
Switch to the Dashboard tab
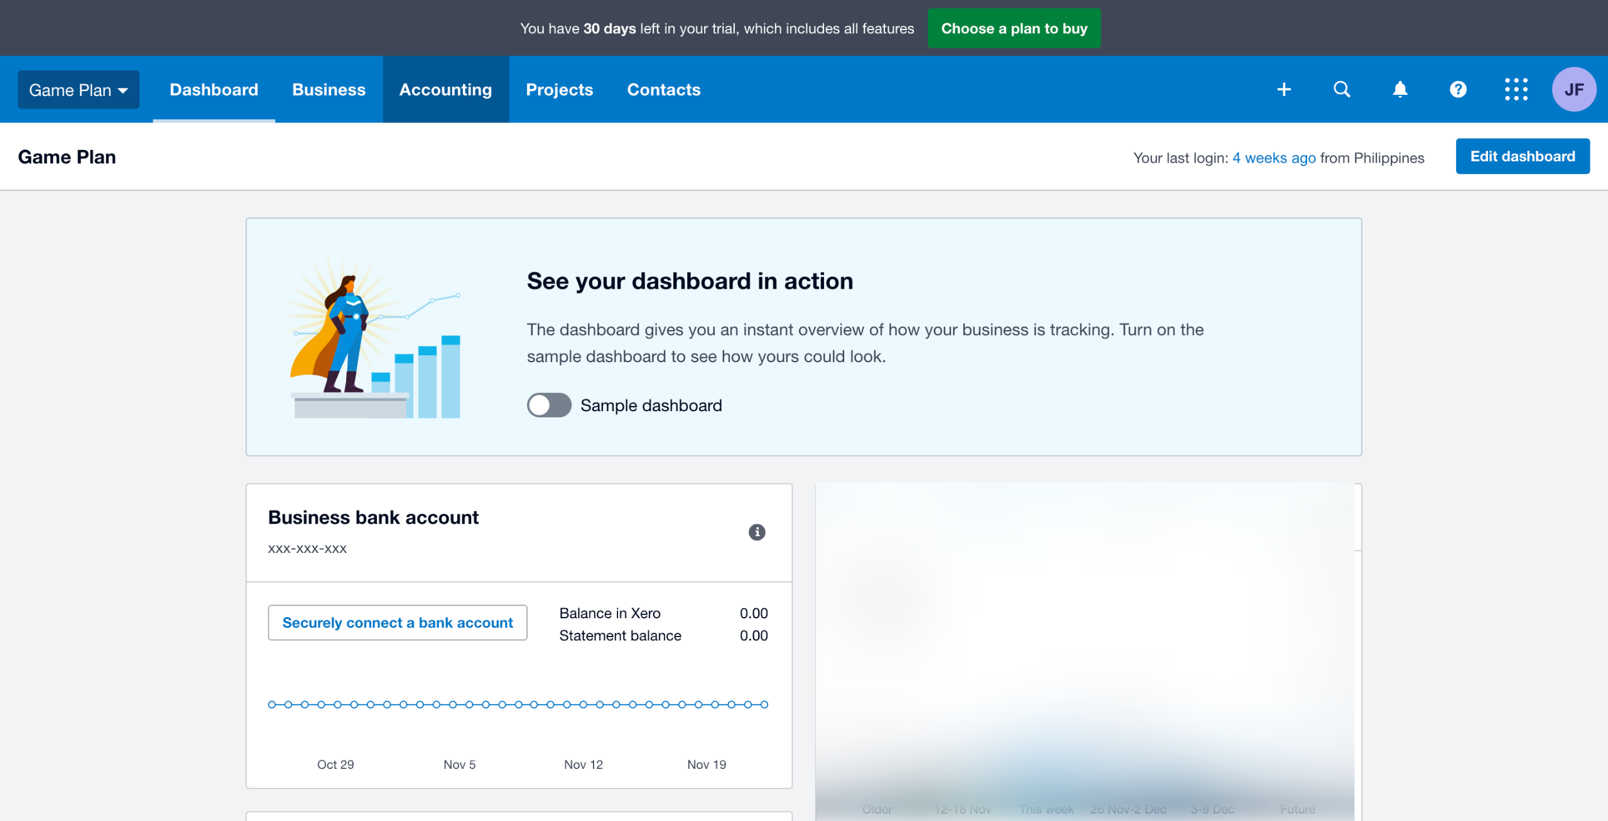[214, 90]
